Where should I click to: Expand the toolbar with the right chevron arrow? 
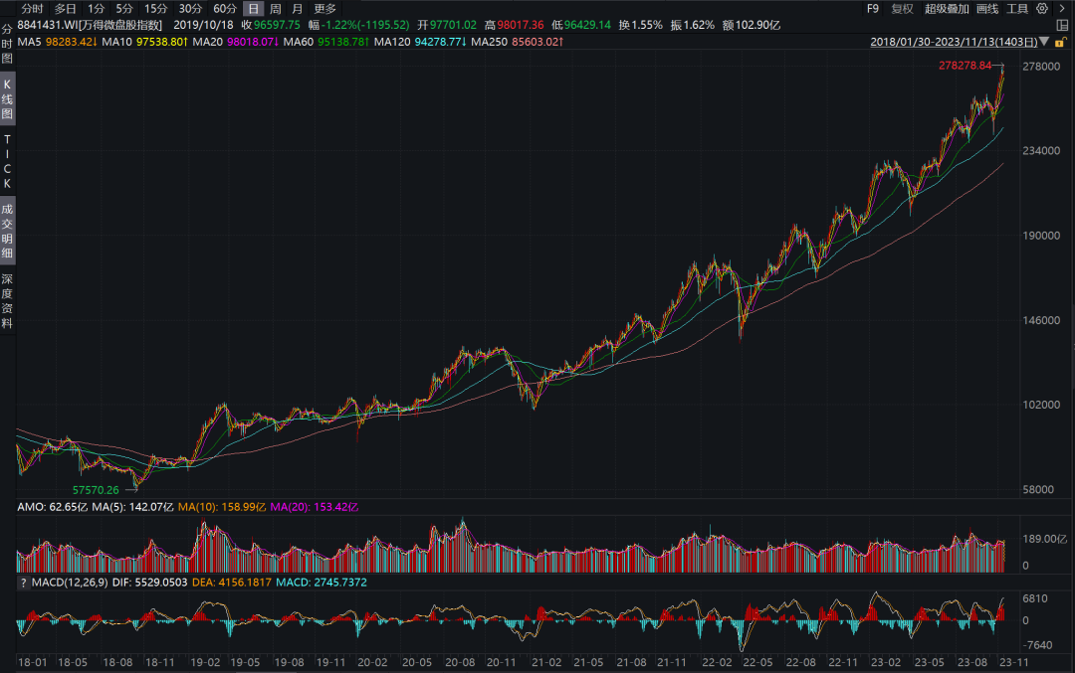[1062, 9]
